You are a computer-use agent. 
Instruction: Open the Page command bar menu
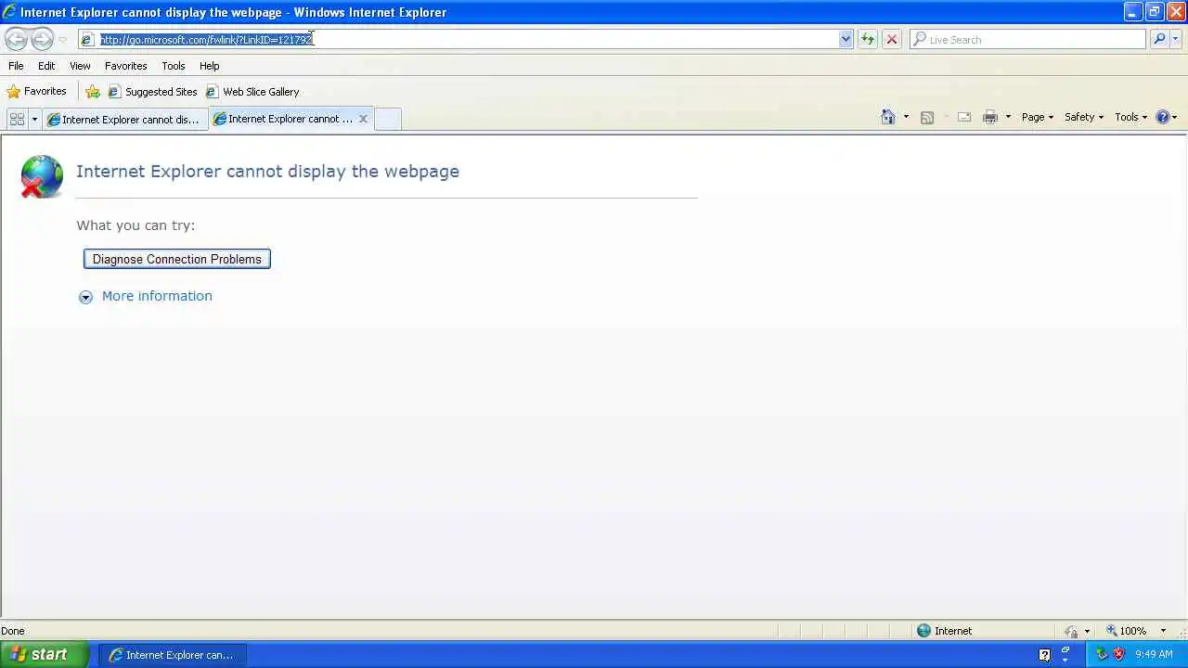1038,117
